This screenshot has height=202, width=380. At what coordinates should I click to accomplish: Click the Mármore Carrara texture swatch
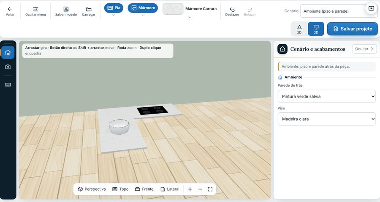(173, 9)
